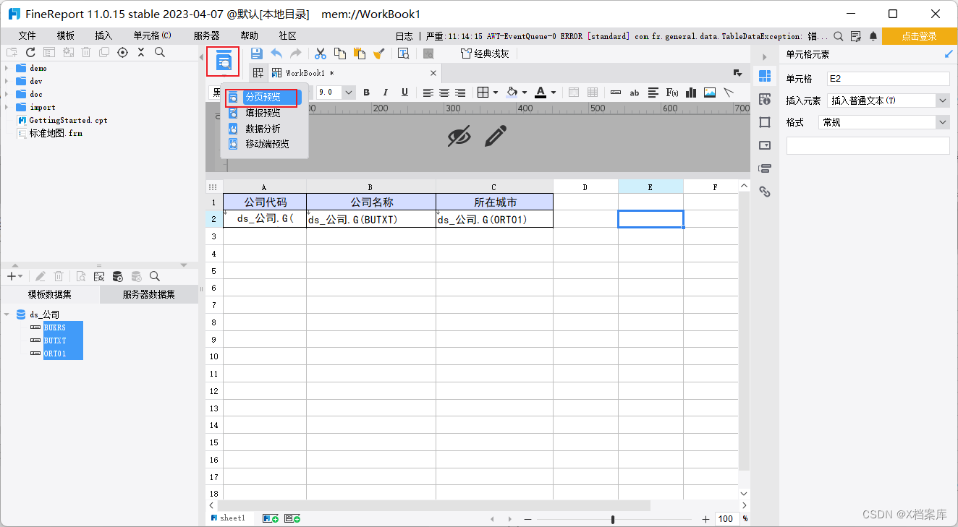This screenshot has width=958, height=527.
Task: Open the 文件 menu
Action: [x=27, y=35]
